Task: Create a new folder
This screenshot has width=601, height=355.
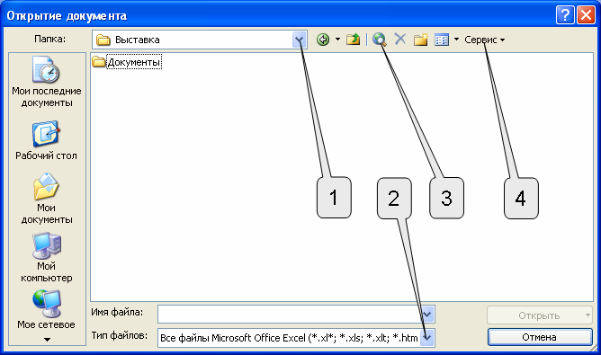Action: coord(420,40)
